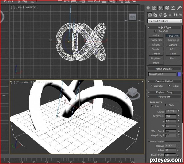Click the Base Curve Radius spinner arrows
The width and height of the screenshot is (184, 164).
(x=178, y=111)
